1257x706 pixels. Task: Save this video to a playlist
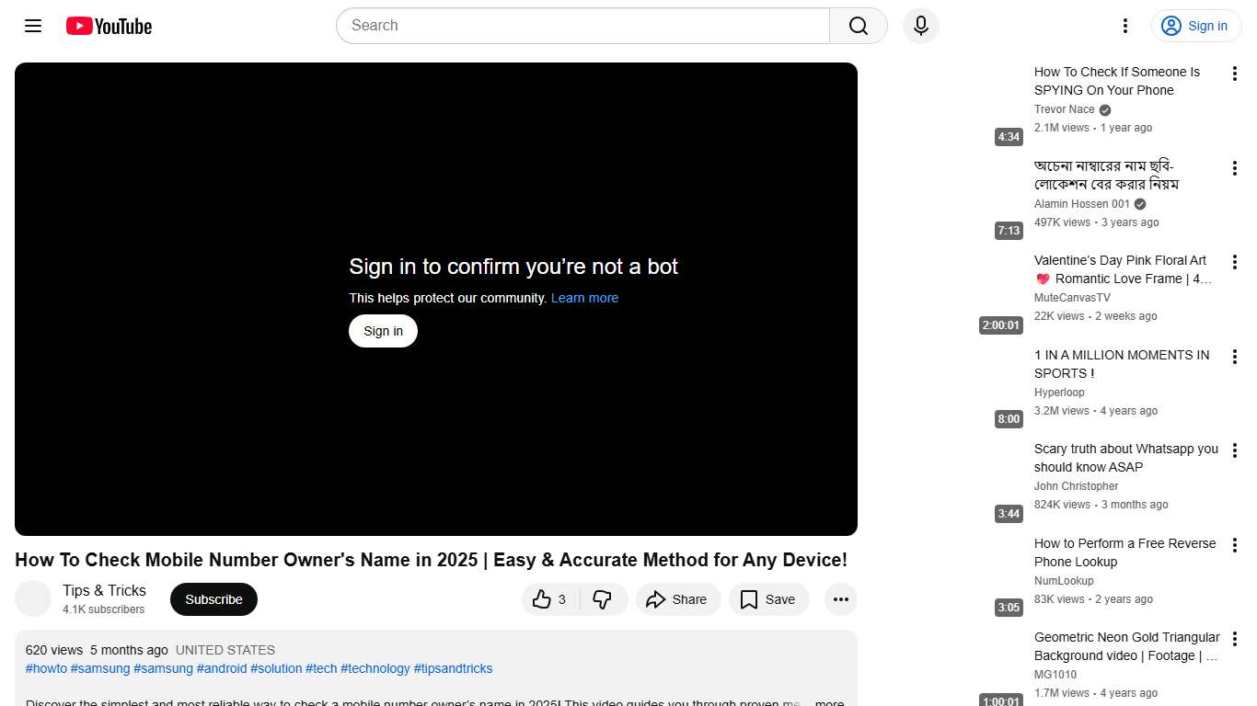(768, 598)
